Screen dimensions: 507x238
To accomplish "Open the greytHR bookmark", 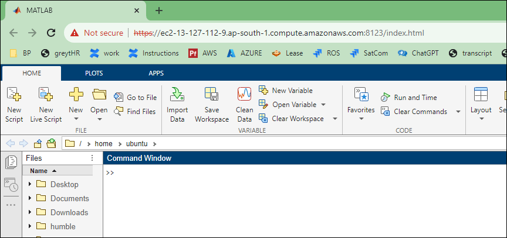I will pos(60,53).
